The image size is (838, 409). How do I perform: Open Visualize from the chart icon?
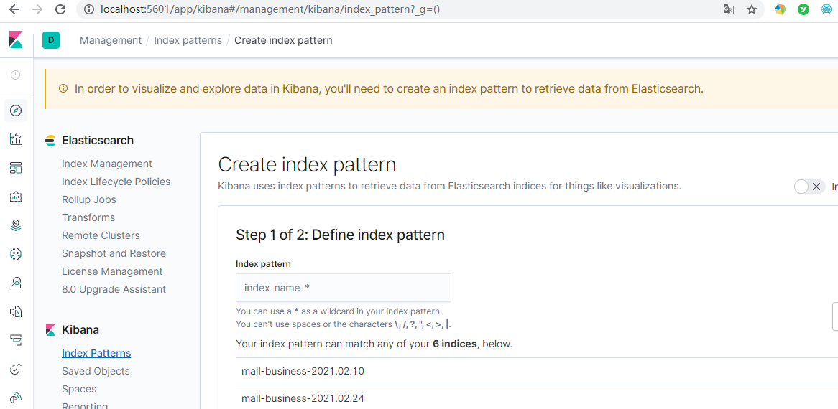click(16, 139)
